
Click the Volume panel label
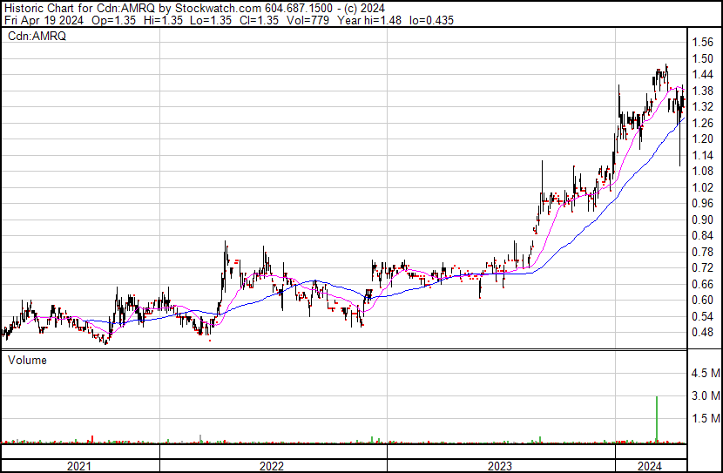[x=27, y=360]
